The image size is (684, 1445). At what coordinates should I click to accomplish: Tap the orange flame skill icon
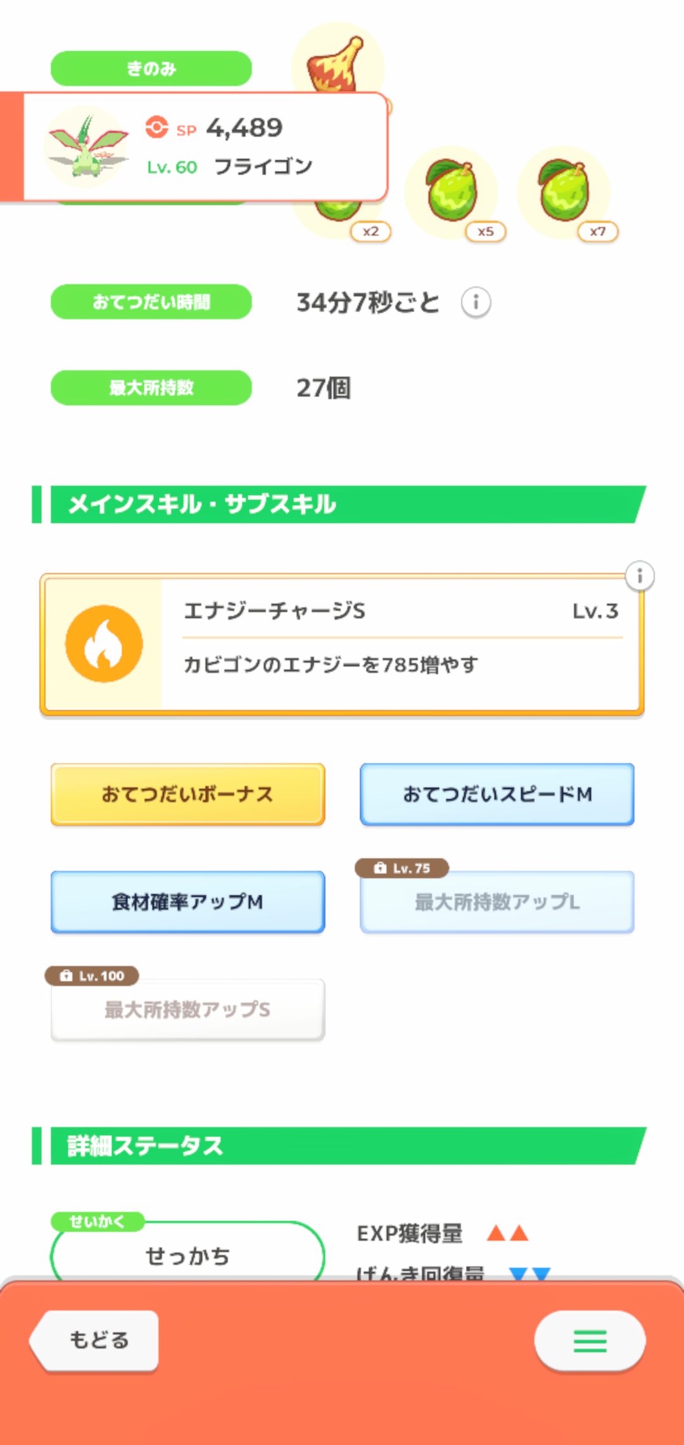point(104,644)
